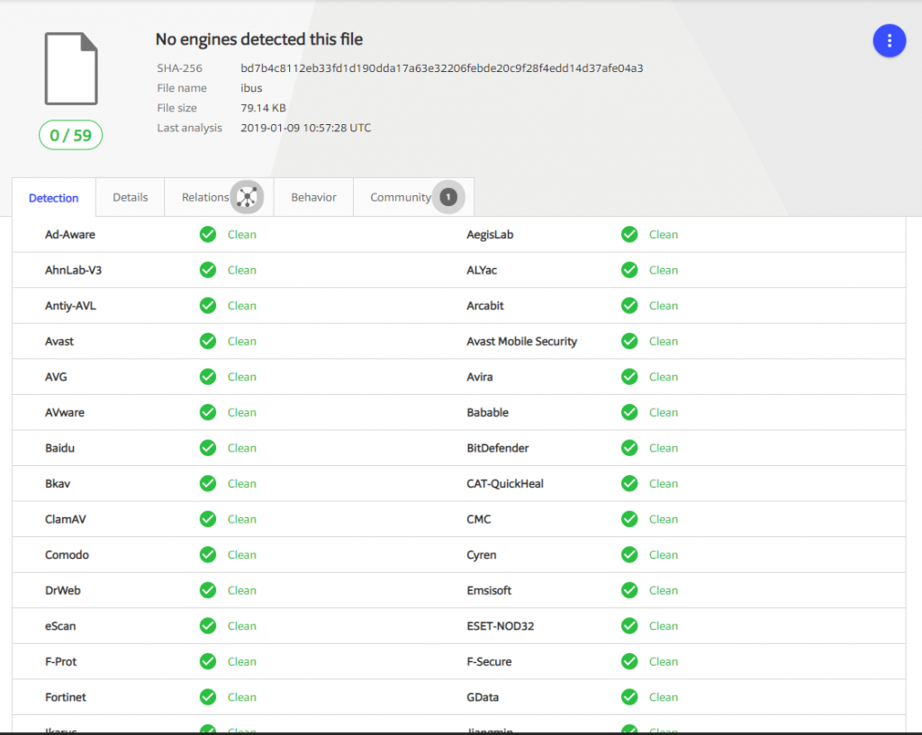Click the Clean result for GData
Viewport: 922px width, 735px height.
663,697
